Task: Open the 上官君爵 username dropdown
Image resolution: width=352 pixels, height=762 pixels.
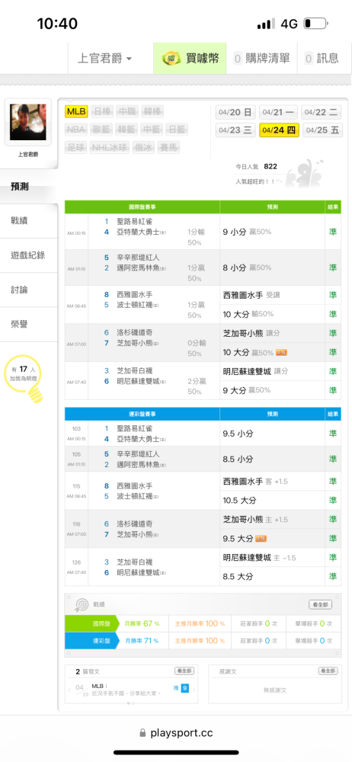Action: click(x=104, y=59)
